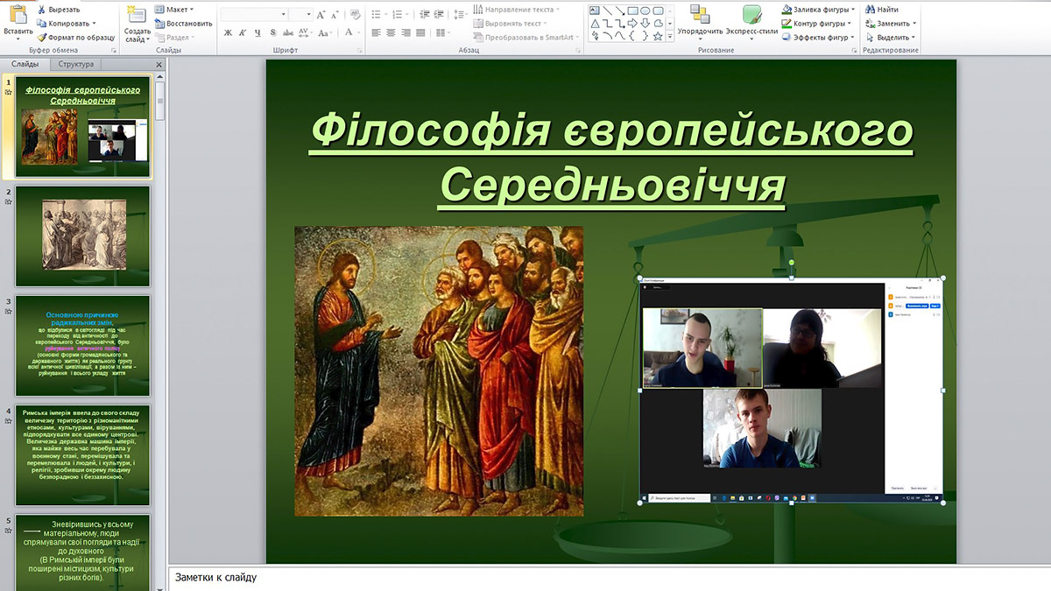Toggle underline Ч formatting
This screenshot has height=591, width=1051.
257,33
